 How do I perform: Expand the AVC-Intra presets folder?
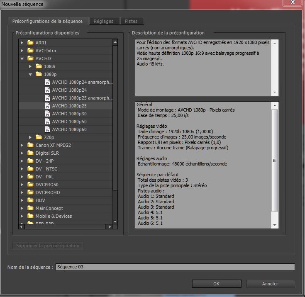pos(22,51)
